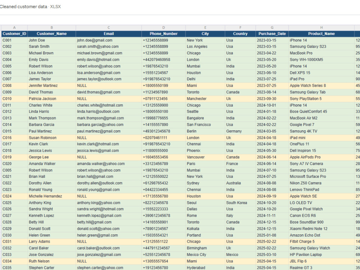Click JBL Flip 6 product cell
Screen dimensions: 360x270
click(321, 261)
